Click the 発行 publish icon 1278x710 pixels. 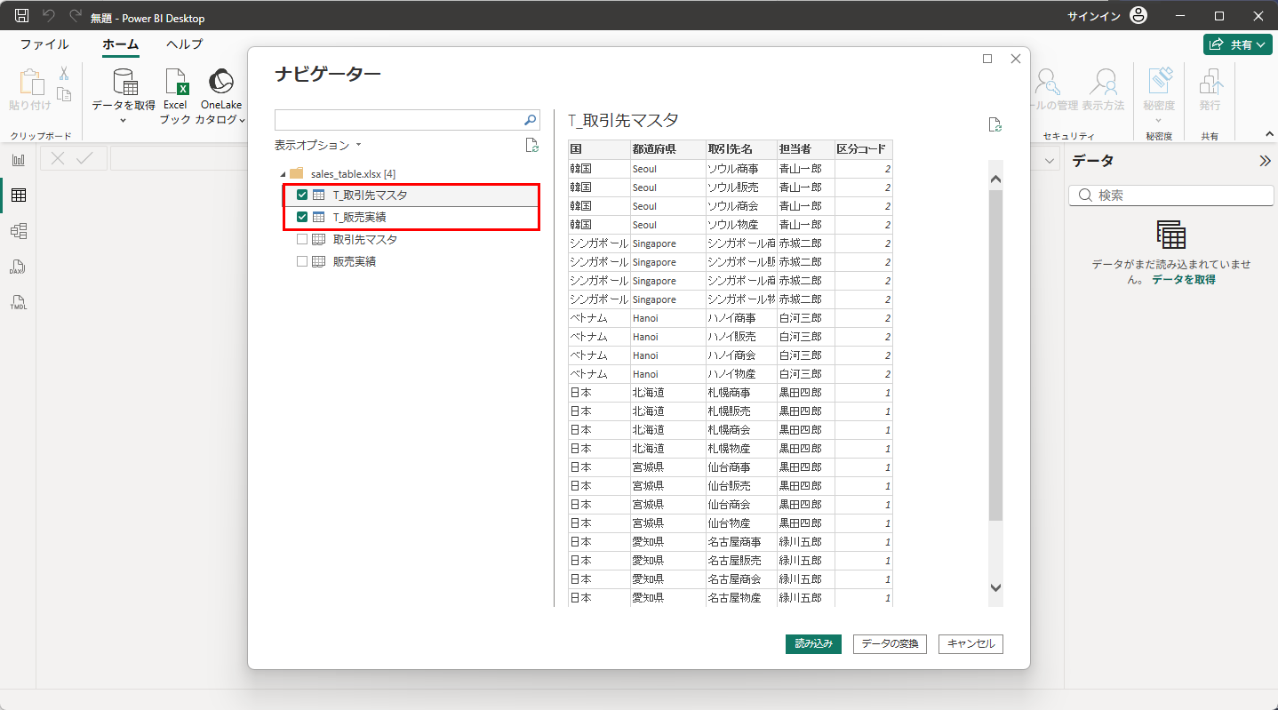(x=1210, y=82)
